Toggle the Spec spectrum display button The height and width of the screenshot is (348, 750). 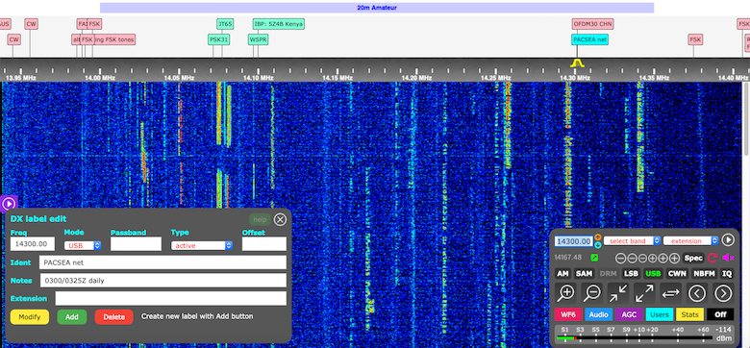(693, 259)
